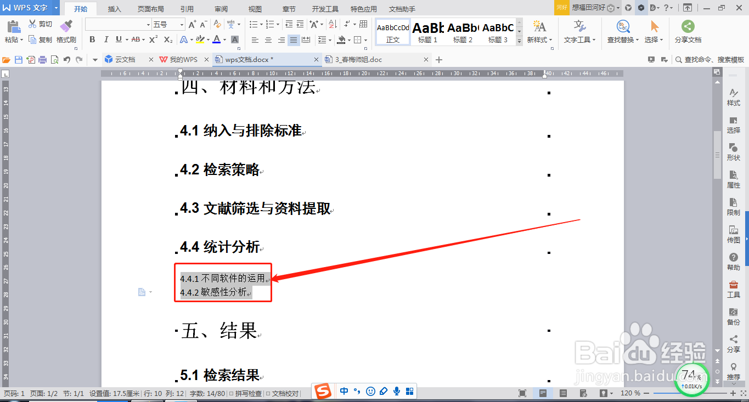Open the Shapes (形状) sidebar panel

pos(734,152)
